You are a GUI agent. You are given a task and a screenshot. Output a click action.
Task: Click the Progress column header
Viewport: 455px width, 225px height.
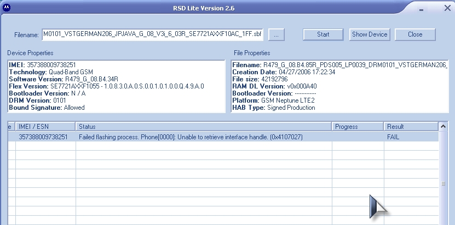(358, 127)
